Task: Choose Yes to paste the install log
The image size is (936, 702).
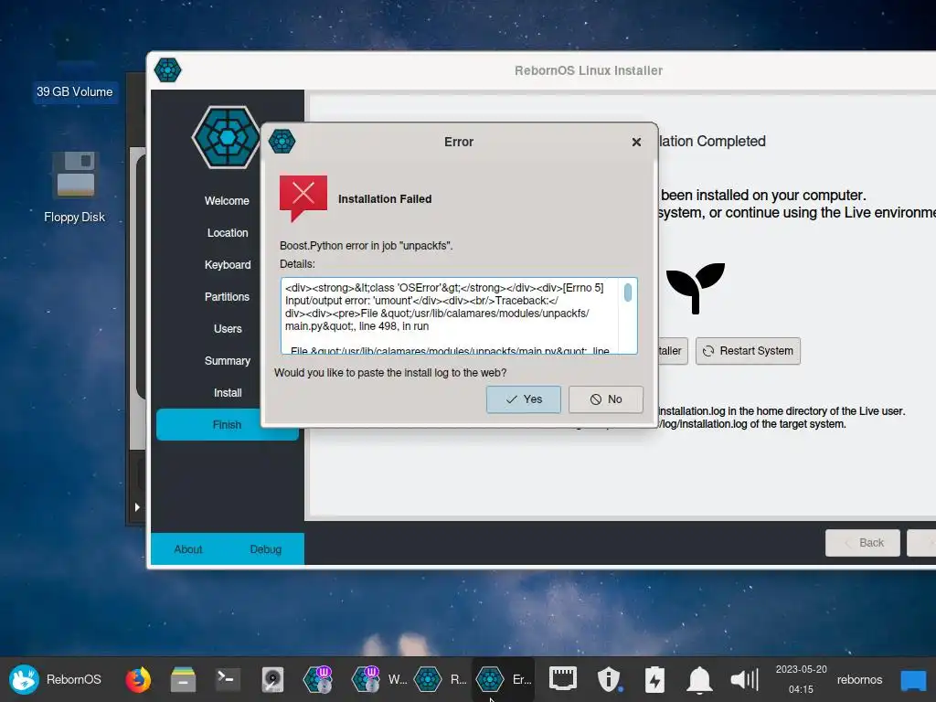Action: click(524, 399)
